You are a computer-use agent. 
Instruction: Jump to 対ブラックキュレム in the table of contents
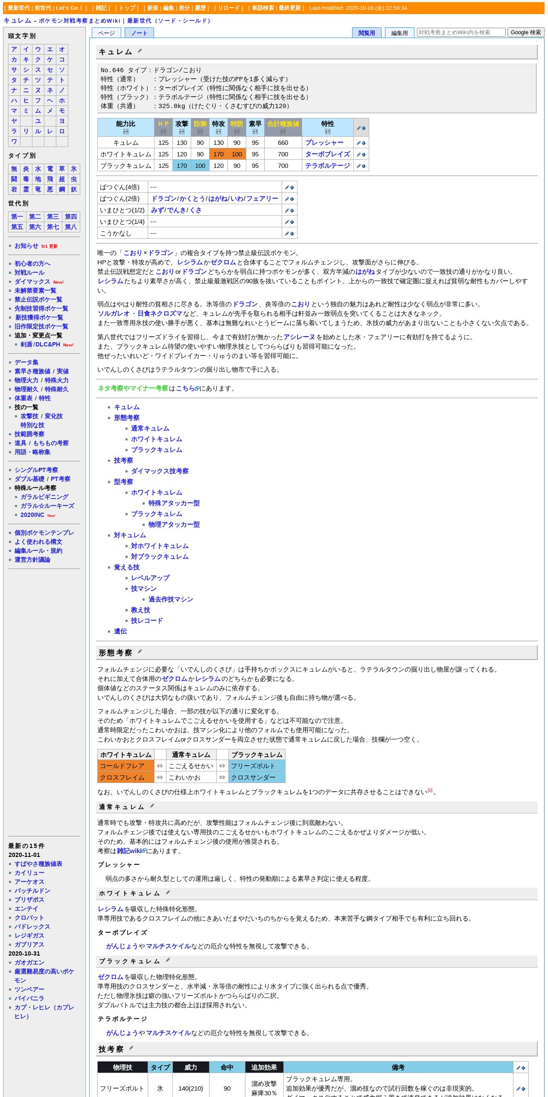(160, 557)
